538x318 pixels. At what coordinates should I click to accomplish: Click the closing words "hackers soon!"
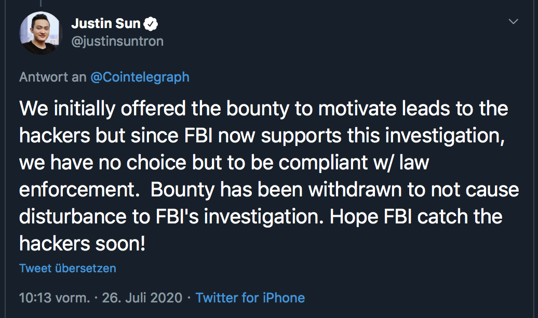tap(83, 243)
